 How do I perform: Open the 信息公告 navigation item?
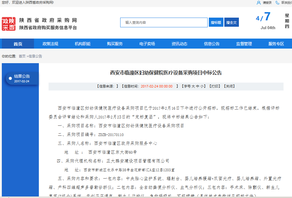(212, 44)
